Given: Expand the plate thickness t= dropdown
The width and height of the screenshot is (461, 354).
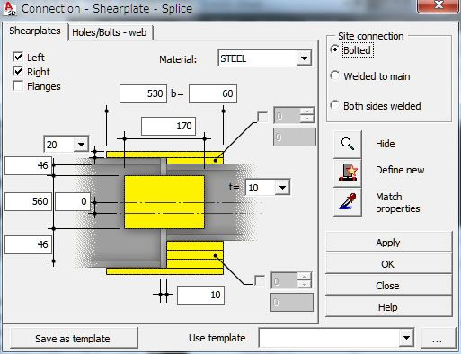Looking at the screenshot, I should (x=282, y=188).
